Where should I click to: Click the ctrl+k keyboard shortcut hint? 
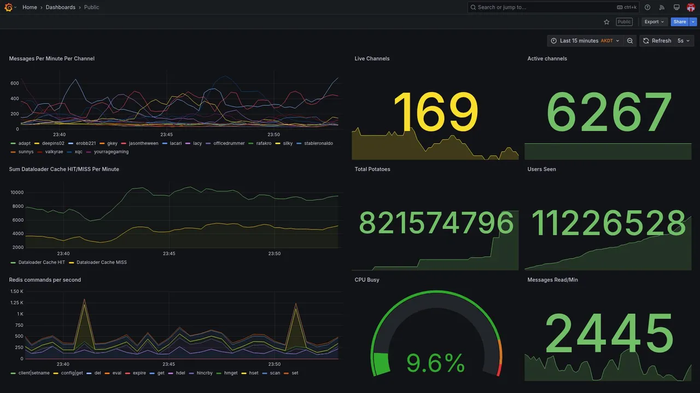pos(627,8)
